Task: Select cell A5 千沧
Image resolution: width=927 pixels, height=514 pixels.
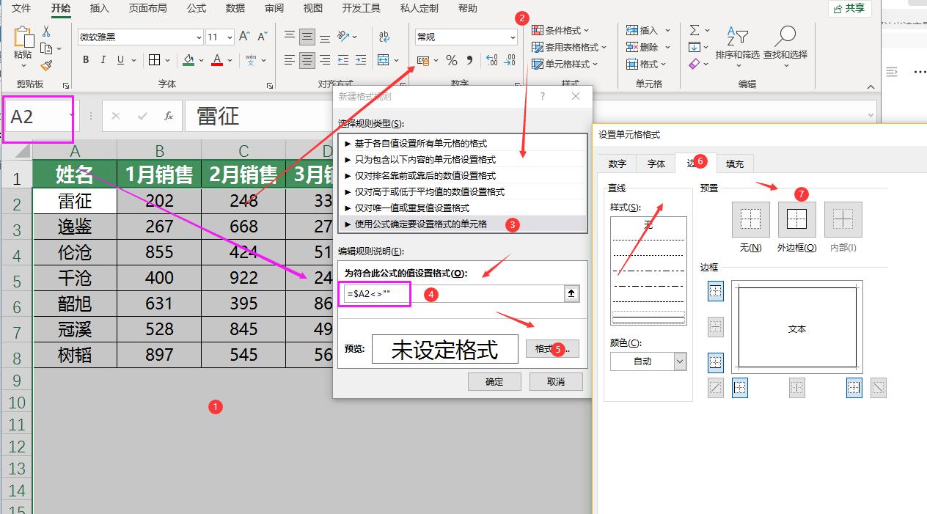Action: (75, 278)
